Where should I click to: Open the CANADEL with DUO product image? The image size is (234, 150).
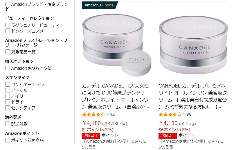(117, 45)
